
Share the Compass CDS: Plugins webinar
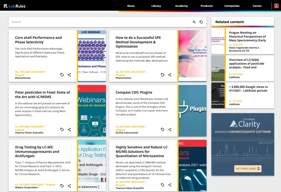[x=170, y=130]
